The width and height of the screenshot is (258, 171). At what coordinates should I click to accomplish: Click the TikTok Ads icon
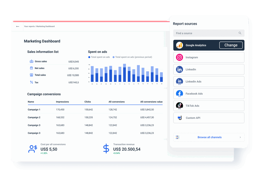click(x=179, y=106)
